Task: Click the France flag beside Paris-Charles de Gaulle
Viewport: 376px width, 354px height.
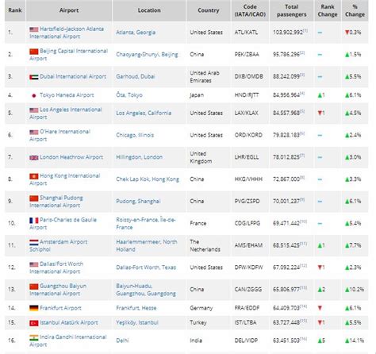Action: pyautogui.click(x=34, y=221)
